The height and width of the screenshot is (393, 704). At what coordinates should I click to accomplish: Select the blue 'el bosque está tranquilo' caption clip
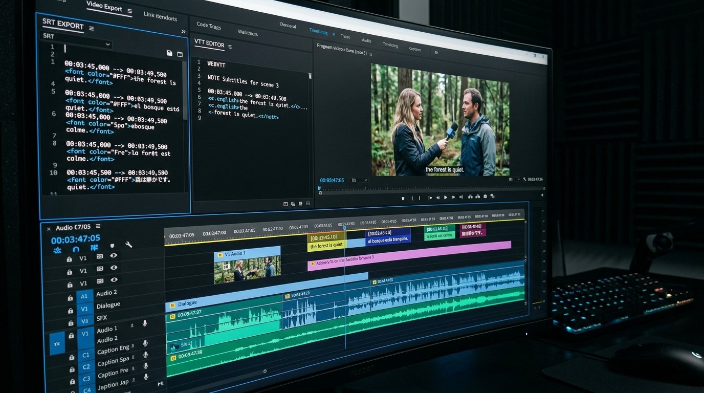point(388,236)
